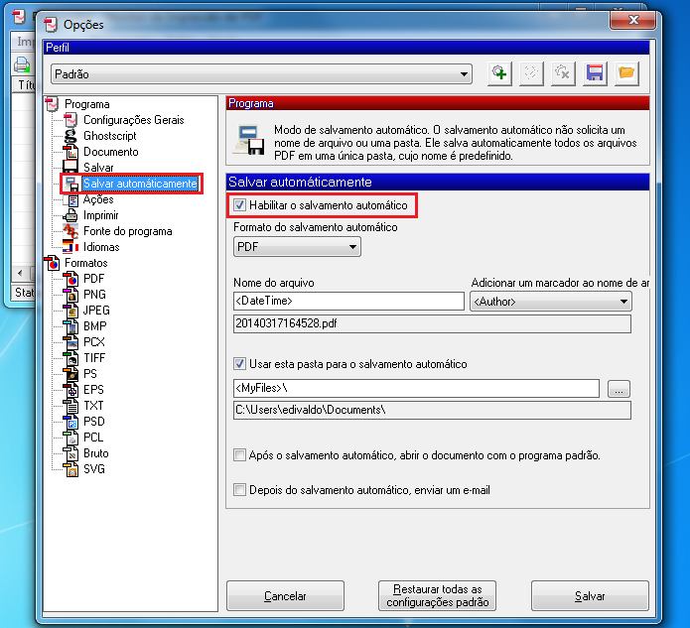Click the Salvar floppy tree icon

tap(70, 167)
